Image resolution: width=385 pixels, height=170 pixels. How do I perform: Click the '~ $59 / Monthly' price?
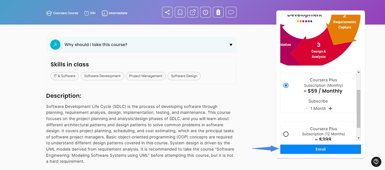323,91
